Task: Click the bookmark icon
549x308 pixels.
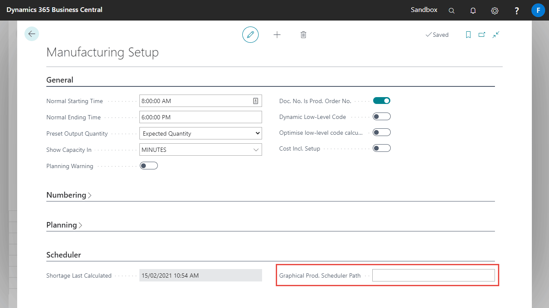Action: [x=468, y=35]
